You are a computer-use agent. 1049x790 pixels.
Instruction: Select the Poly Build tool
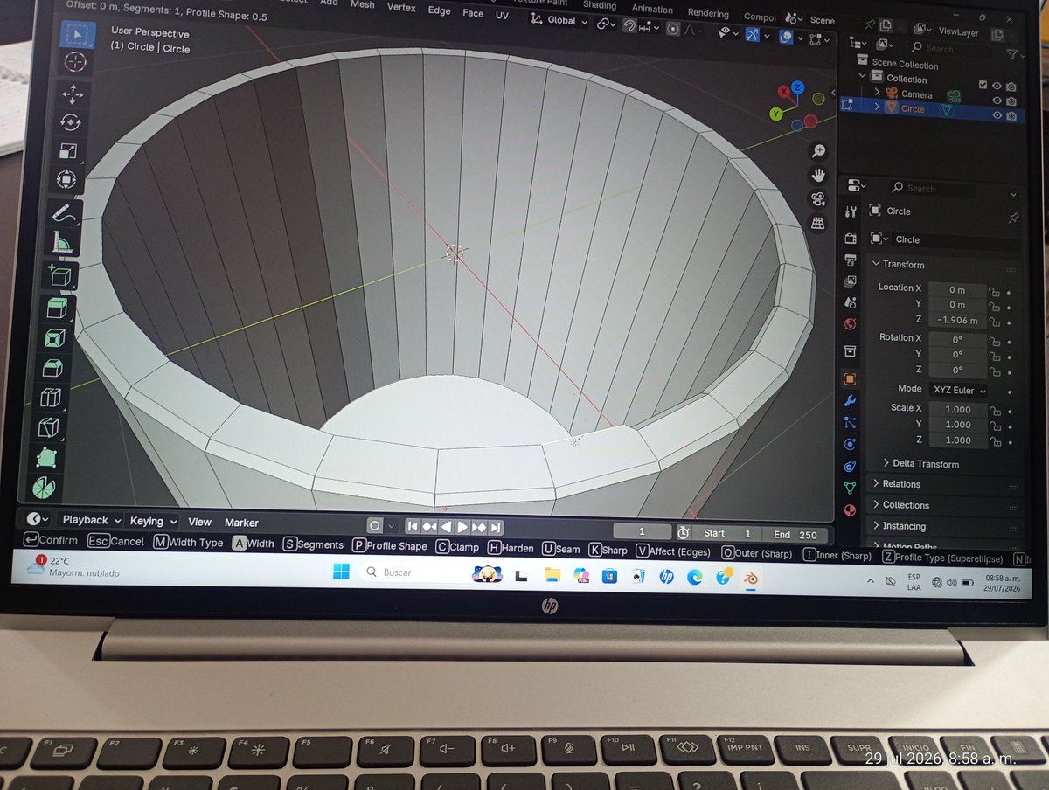pos(46,458)
